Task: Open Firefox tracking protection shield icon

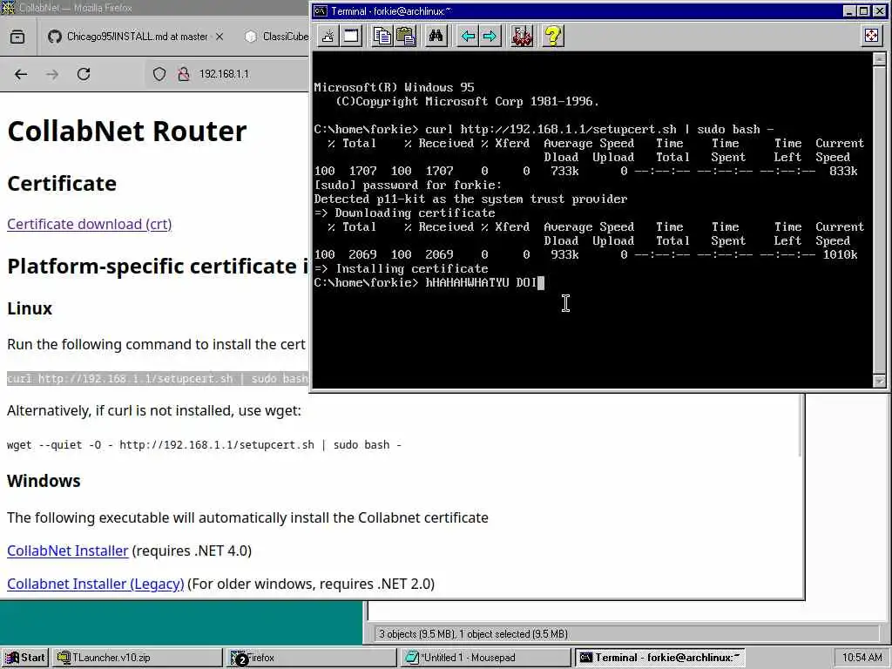Action: coord(159,74)
